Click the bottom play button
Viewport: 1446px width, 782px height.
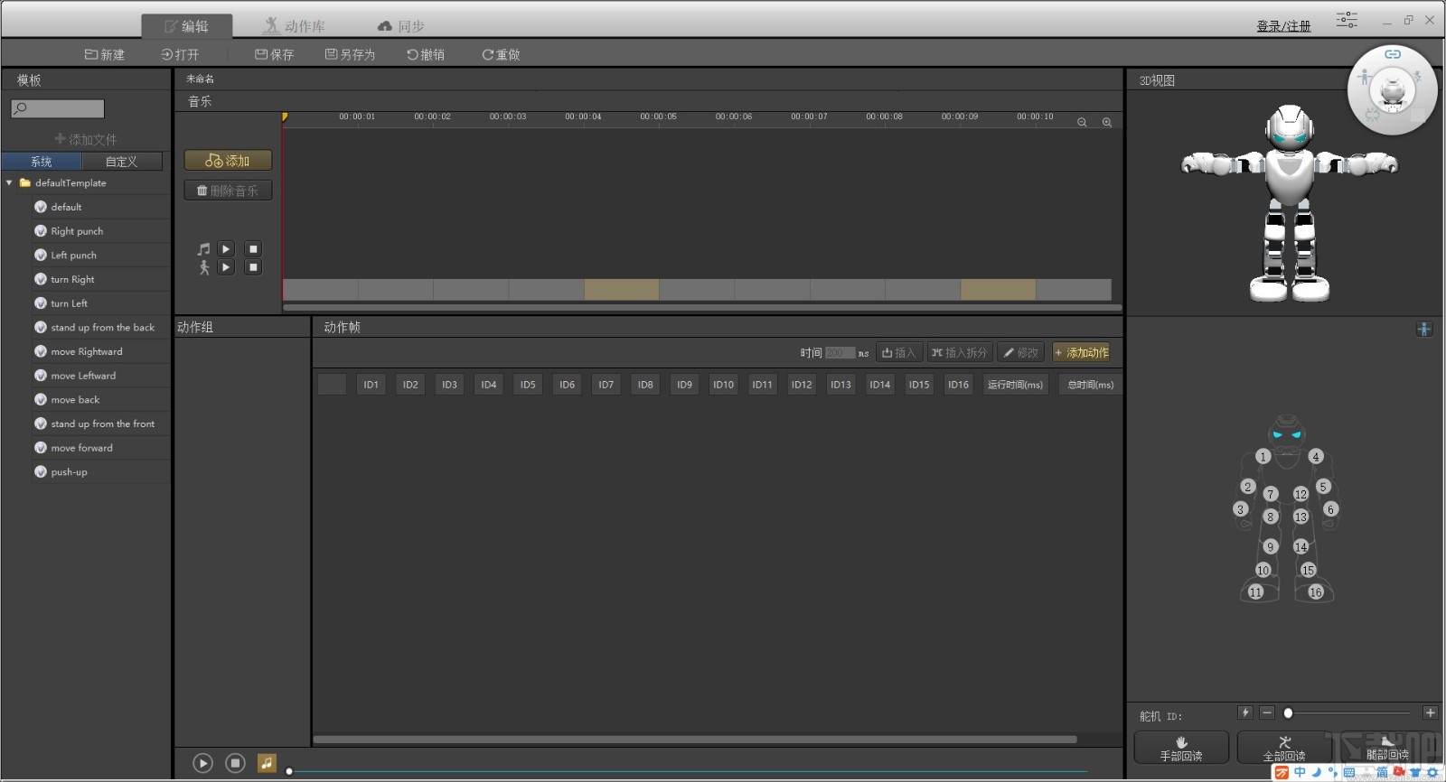(x=202, y=764)
